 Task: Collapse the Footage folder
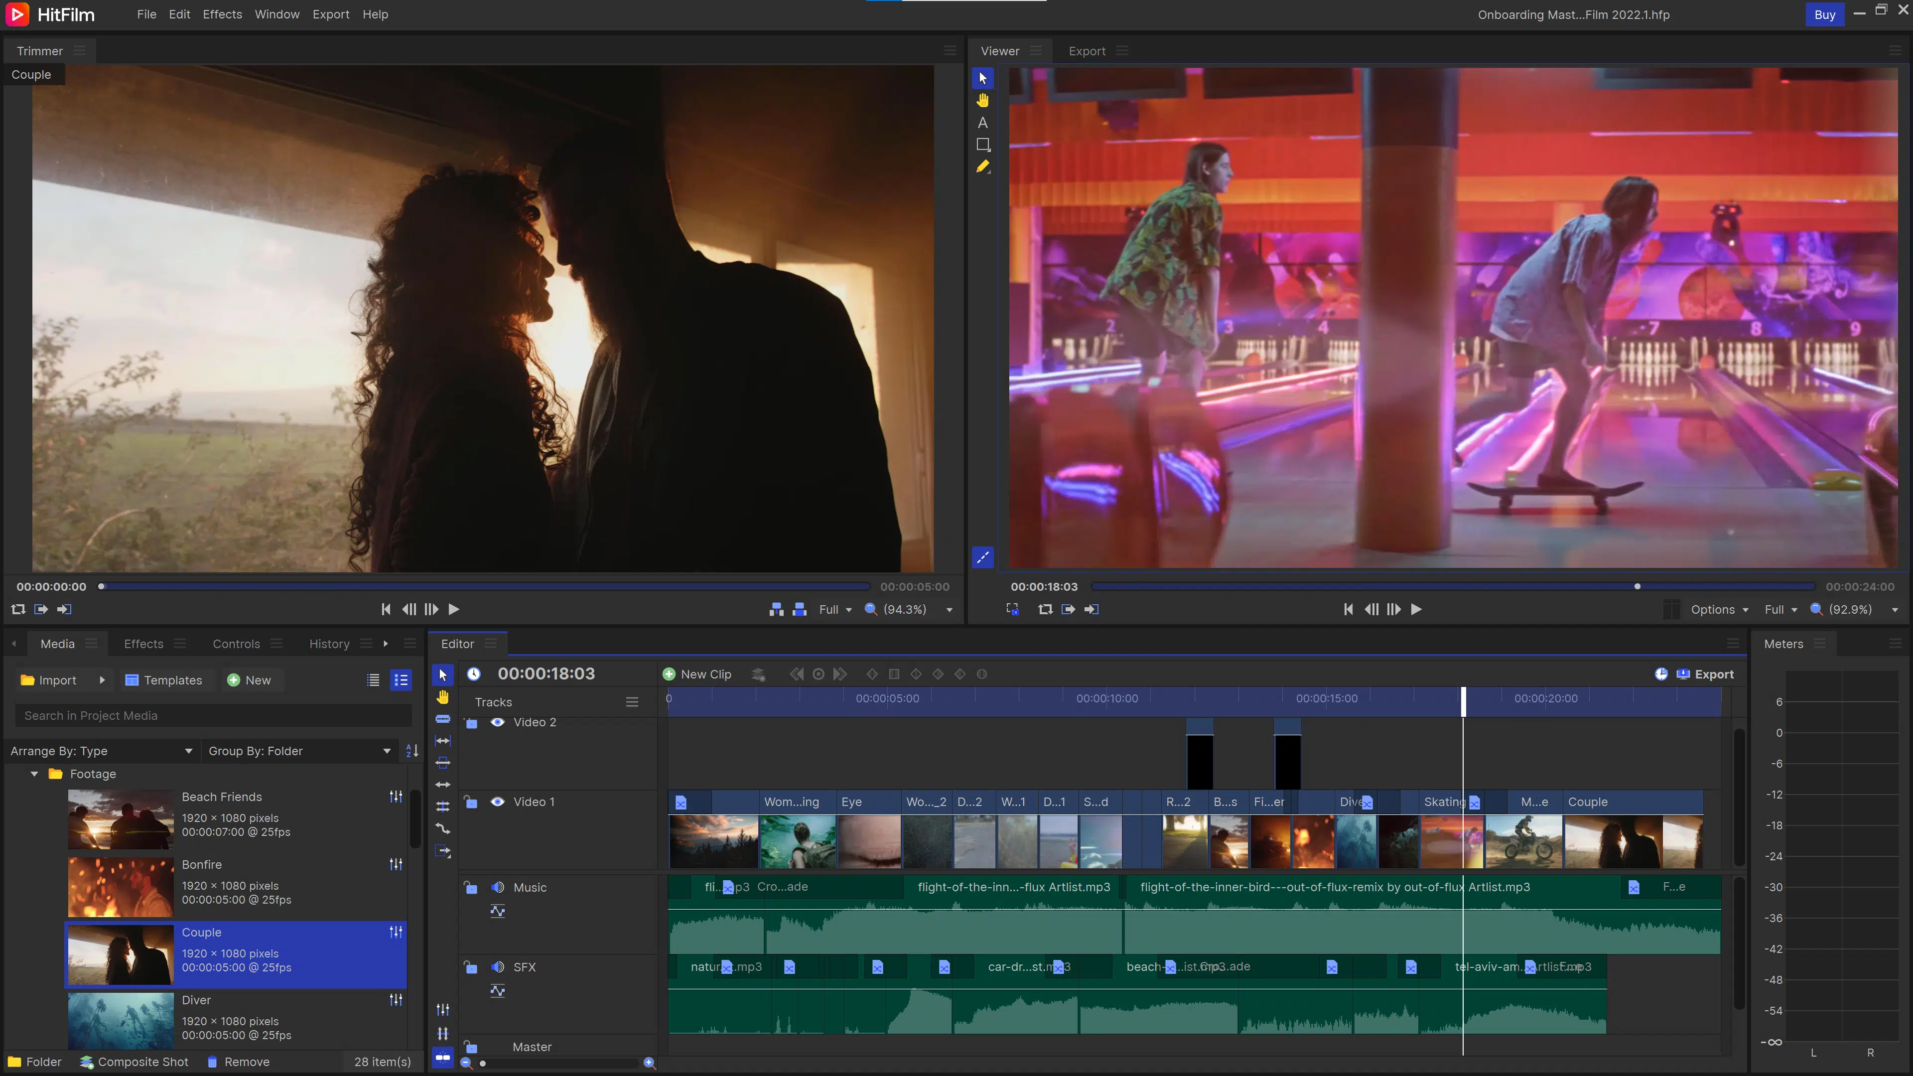34,774
